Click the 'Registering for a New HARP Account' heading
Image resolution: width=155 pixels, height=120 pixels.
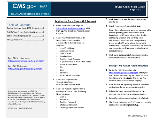75,21
